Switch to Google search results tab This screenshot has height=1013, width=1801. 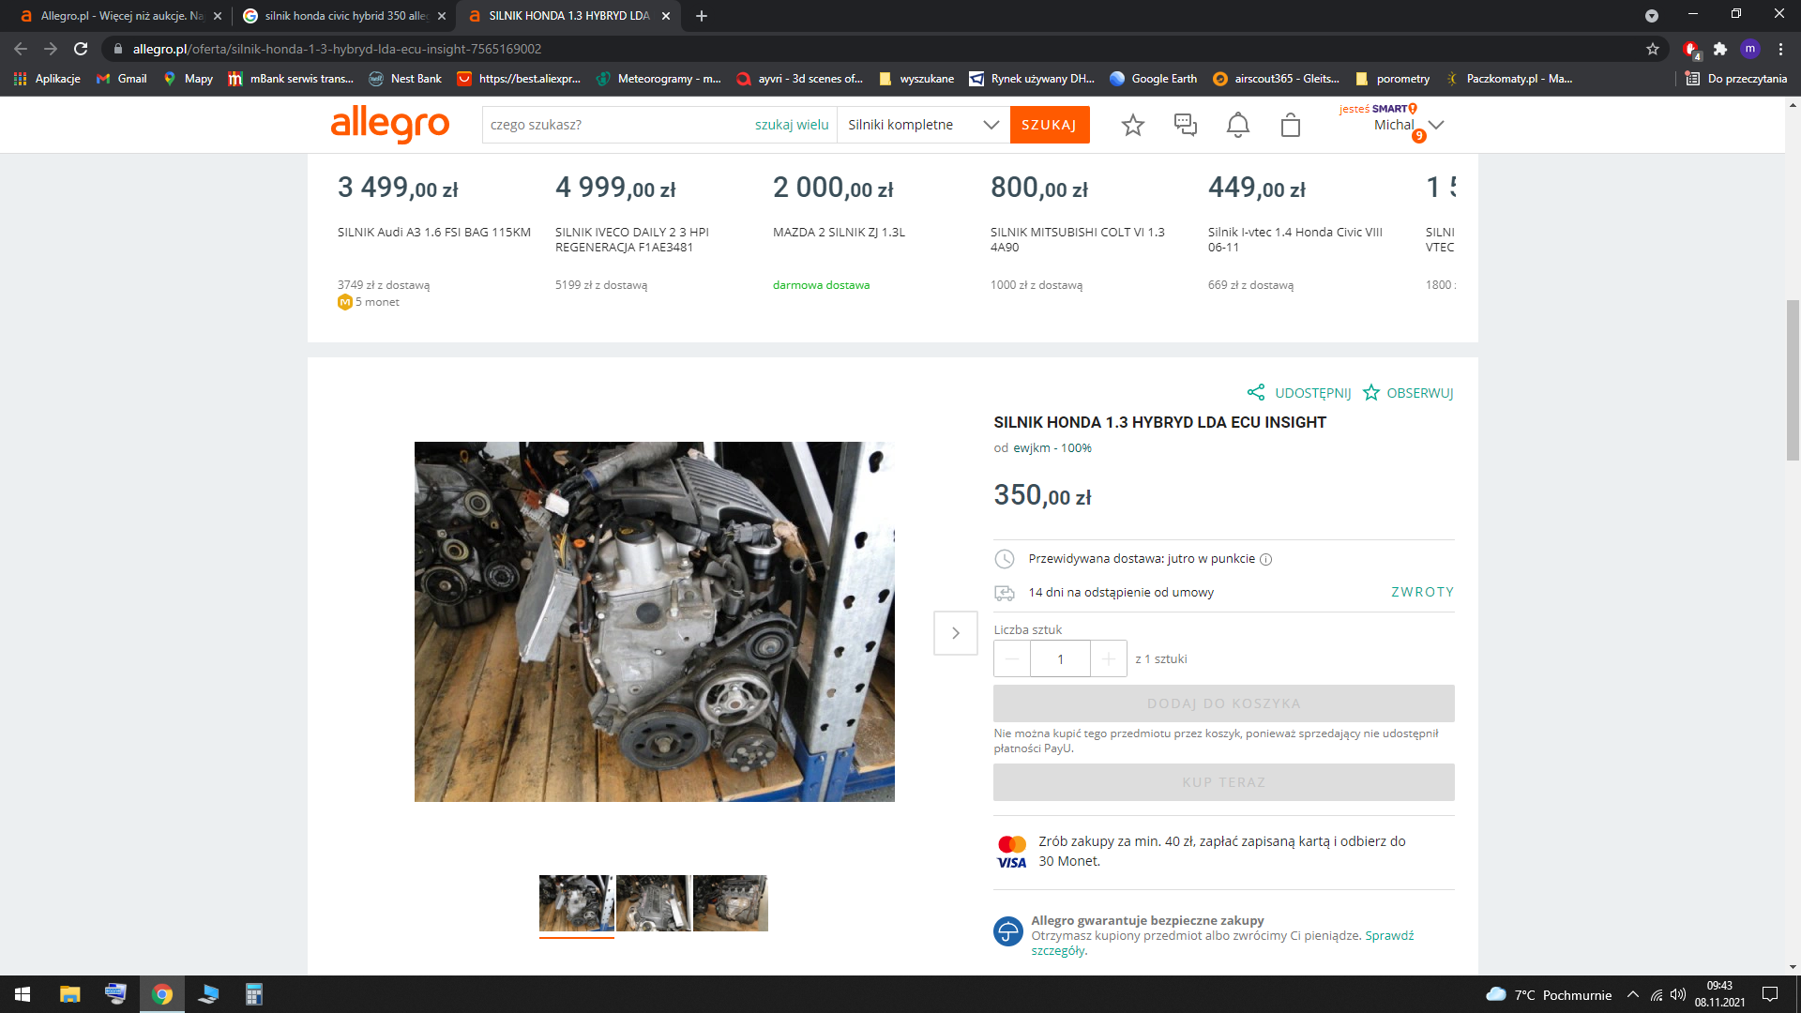(x=345, y=16)
